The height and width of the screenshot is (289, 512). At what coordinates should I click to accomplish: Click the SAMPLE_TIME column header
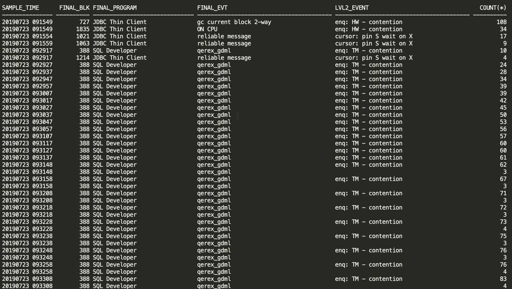coord(23,7)
